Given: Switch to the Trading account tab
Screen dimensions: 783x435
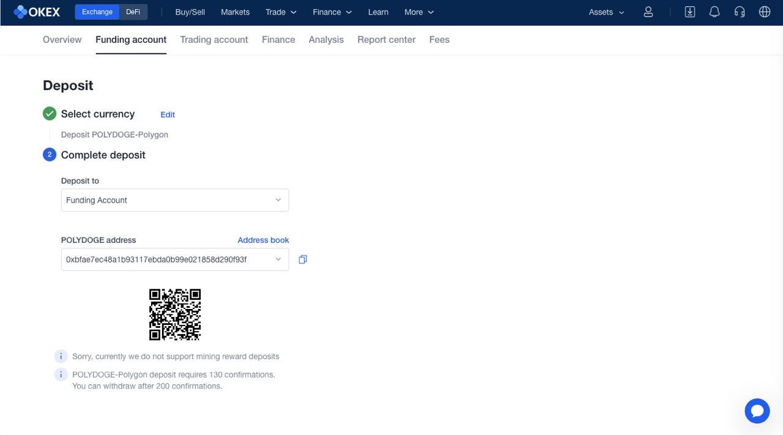Looking at the screenshot, I should [214, 39].
